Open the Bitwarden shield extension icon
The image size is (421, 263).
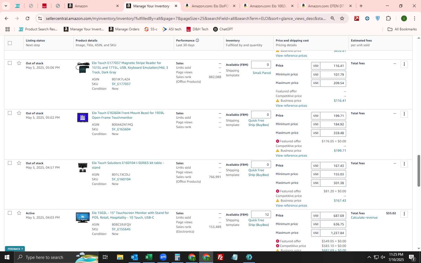pos(378,18)
